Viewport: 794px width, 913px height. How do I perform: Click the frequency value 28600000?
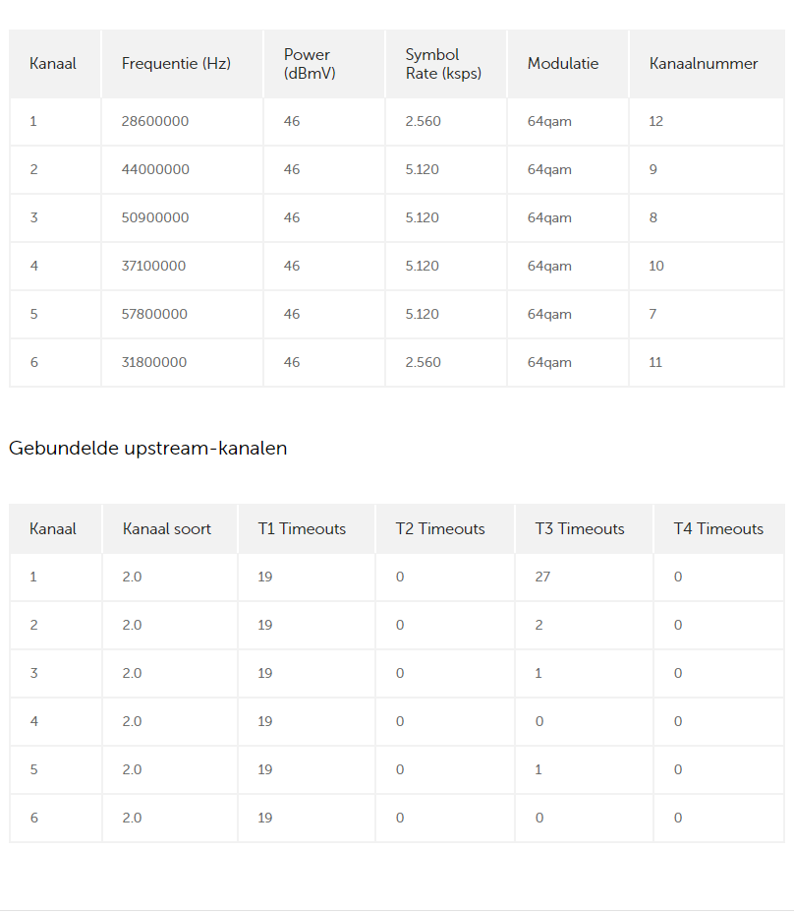[x=155, y=121]
